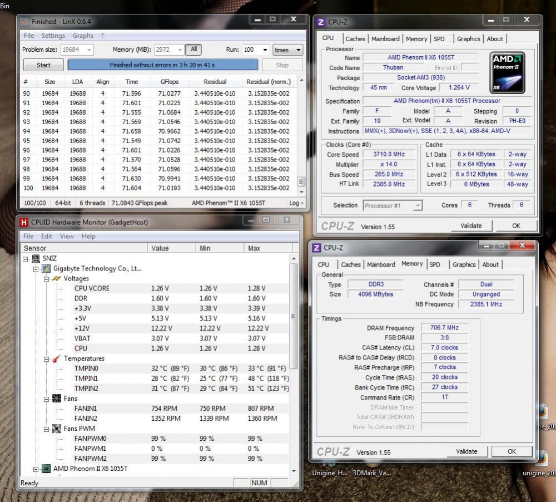Screen dimensions: 556x502
Task: Collapse the AMD Phenom II X6 1055T node
Action: point(36,469)
